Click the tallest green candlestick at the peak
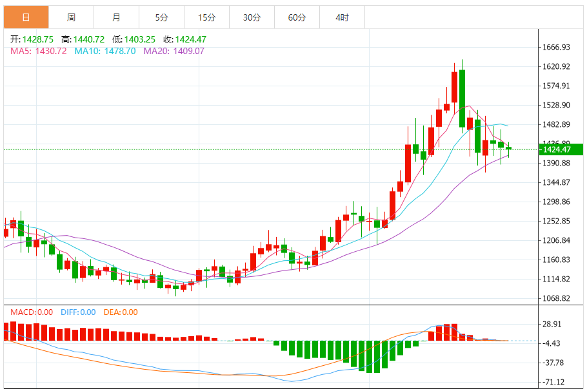 coord(462,98)
